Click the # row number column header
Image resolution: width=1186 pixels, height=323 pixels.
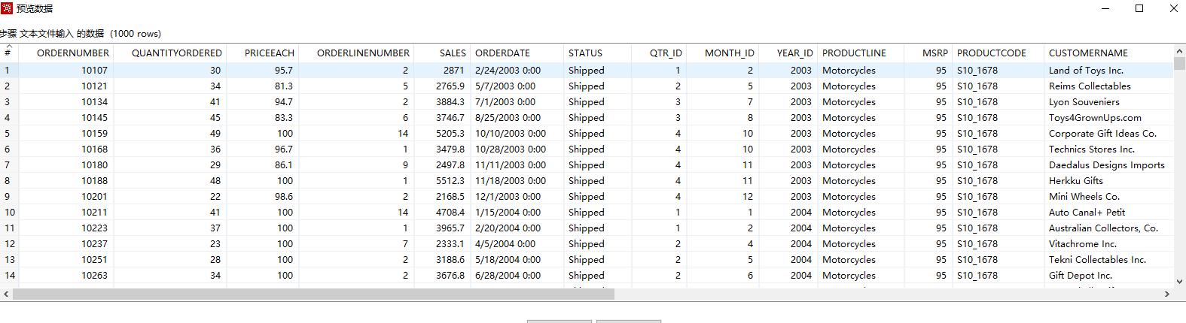(8, 53)
